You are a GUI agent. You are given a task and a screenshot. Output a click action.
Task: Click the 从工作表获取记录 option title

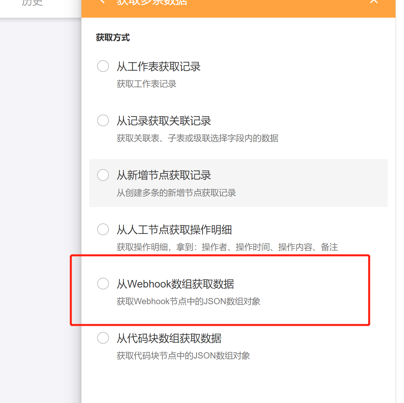click(159, 67)
